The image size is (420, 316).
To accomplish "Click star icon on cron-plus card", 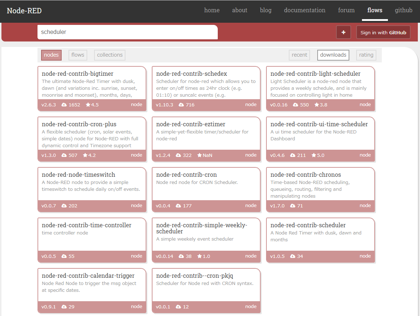I will (85, 155).
